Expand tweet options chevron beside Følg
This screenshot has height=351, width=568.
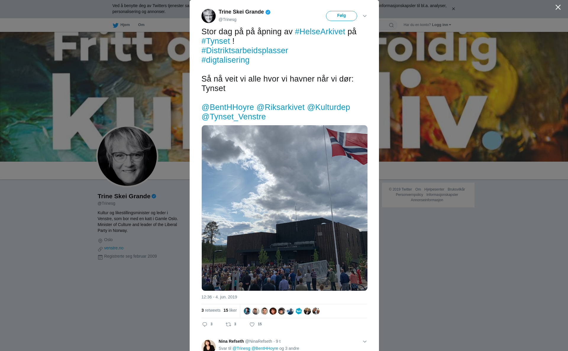coord(365,16)
